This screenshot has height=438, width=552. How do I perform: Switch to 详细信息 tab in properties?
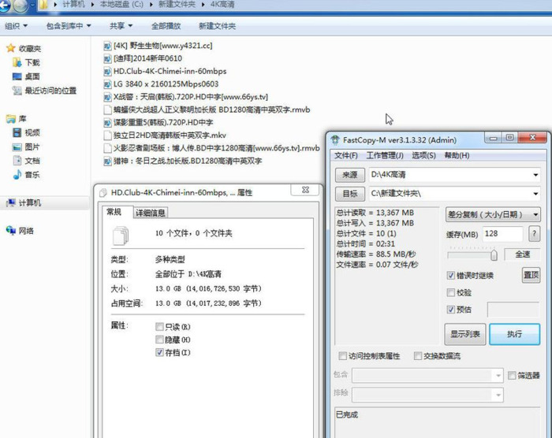coord(151,213)
